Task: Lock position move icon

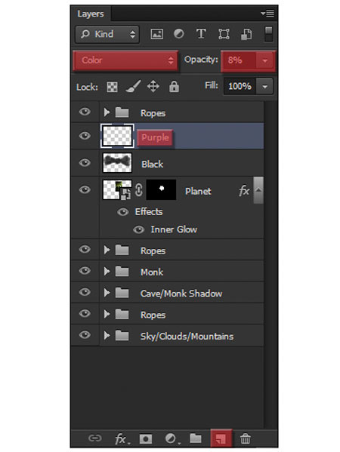Action: pyautogui.click(x=153, y=86)
